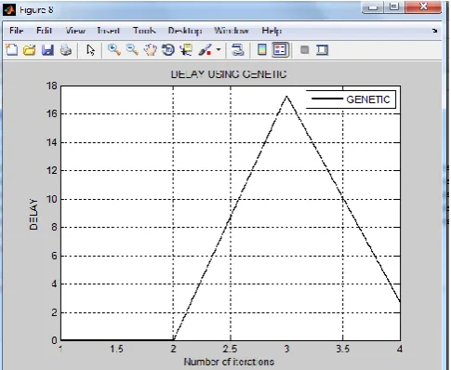451x370 pixels.
Task: Enable the Rotate 3D tool
Action: 168,50
